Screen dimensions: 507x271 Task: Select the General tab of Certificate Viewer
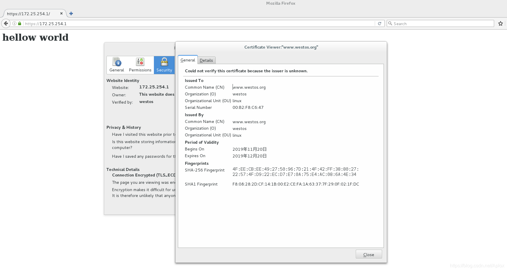[188, 60]
